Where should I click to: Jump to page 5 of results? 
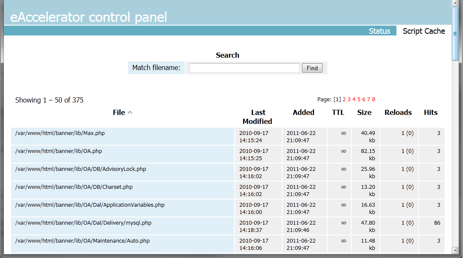tap(359, 100)
